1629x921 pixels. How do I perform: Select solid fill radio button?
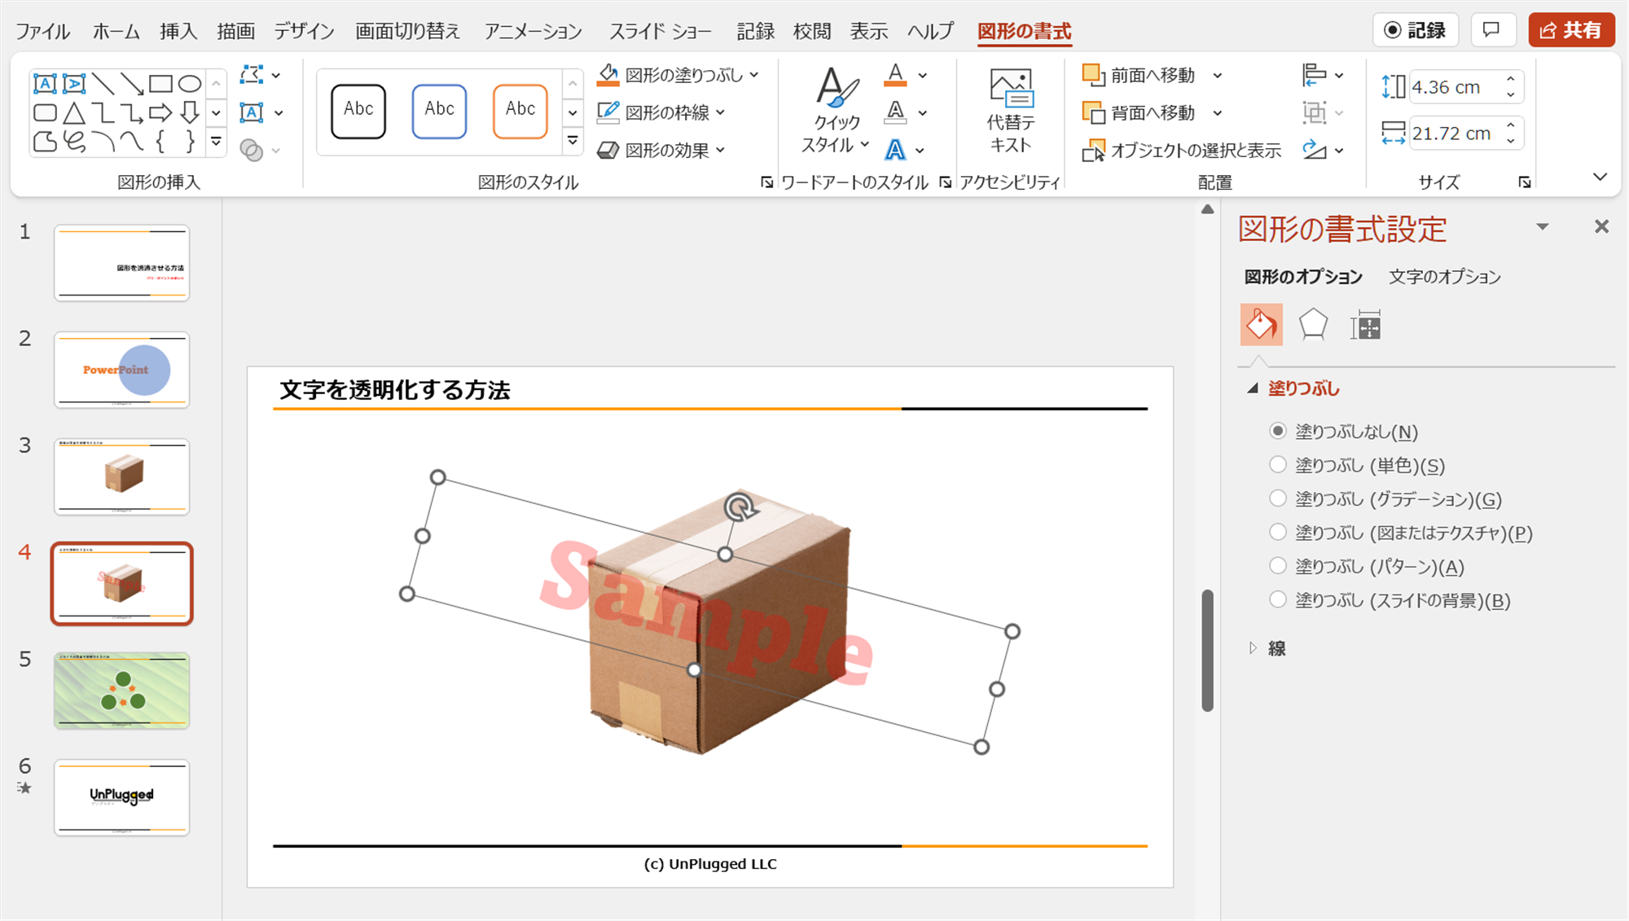[1278, 465]
